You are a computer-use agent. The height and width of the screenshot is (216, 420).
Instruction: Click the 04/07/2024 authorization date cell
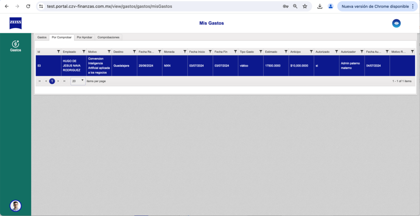[x=377, y=65]
